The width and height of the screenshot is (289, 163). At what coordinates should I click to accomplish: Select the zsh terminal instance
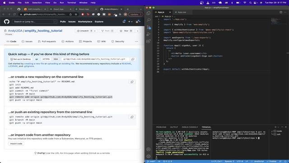pyautogui.click(x=278, y=134)
